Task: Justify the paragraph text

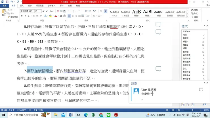Action: [79, 16]
